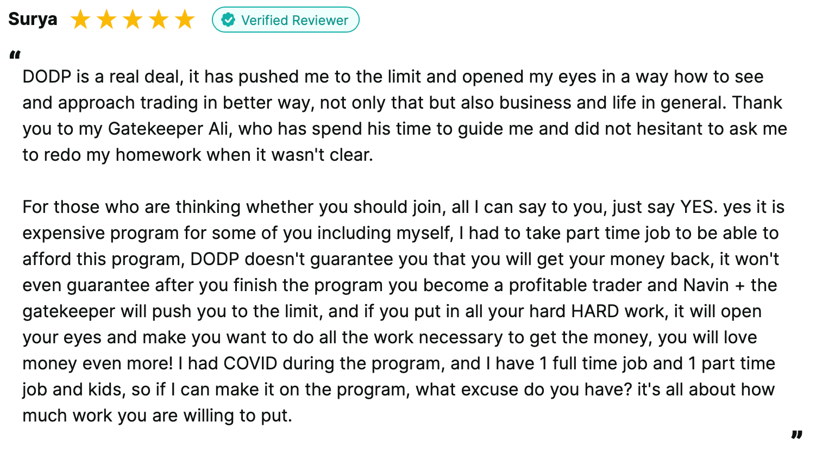Click the fifth gold rating star
Image resolution: width=816 pixels, height=453 pixels.
pos(185,20)
